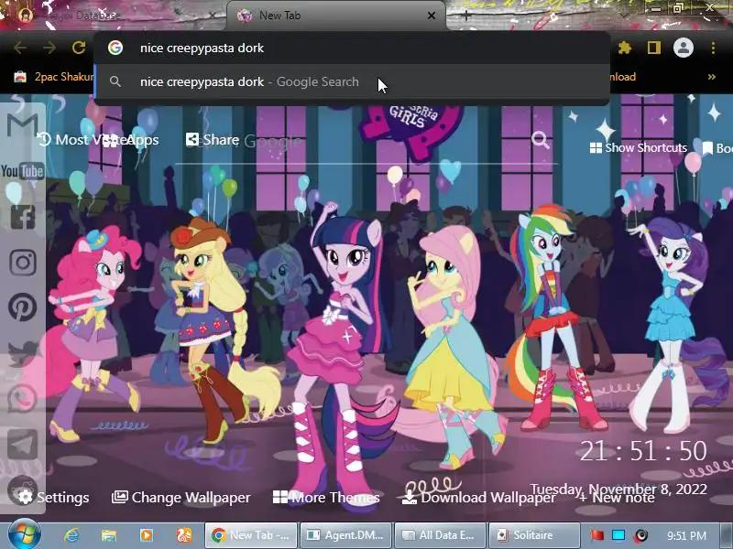The image size is (733, 549).
Task: Go back with the browser back arrow
Action: [x=20, y=48]
